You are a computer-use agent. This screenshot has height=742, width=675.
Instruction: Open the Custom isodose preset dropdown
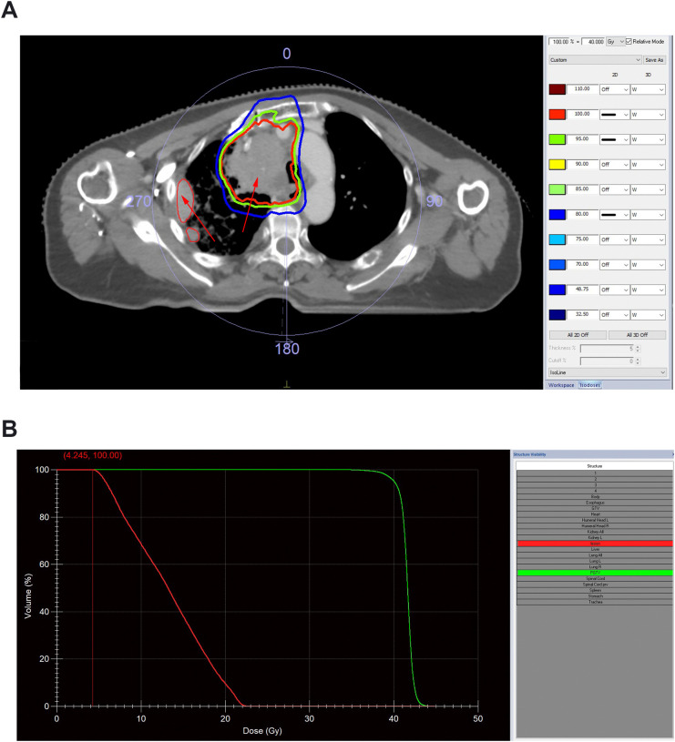pos(595,60)
